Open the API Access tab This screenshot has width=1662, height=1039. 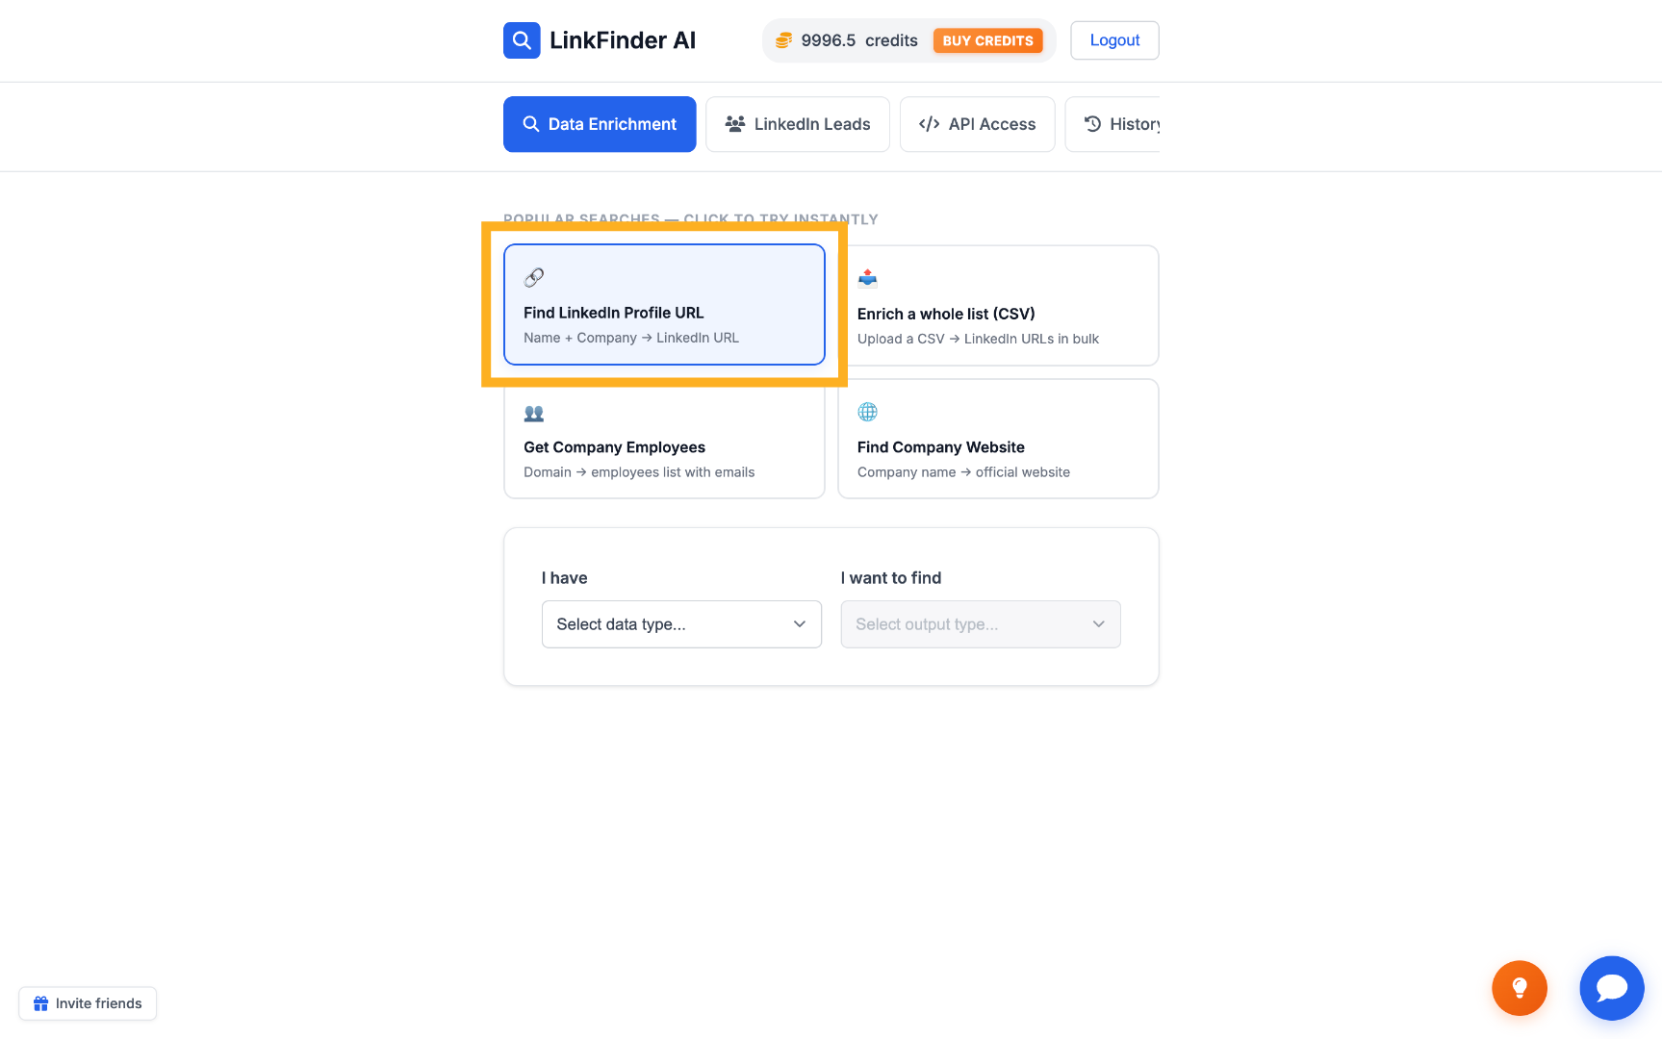977,124
